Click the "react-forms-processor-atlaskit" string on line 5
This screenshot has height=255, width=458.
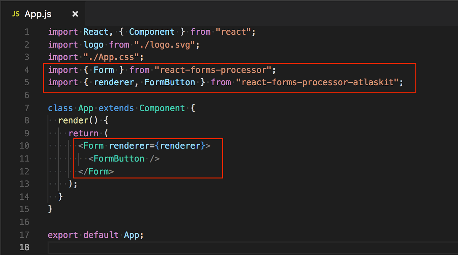click(317, 82)
